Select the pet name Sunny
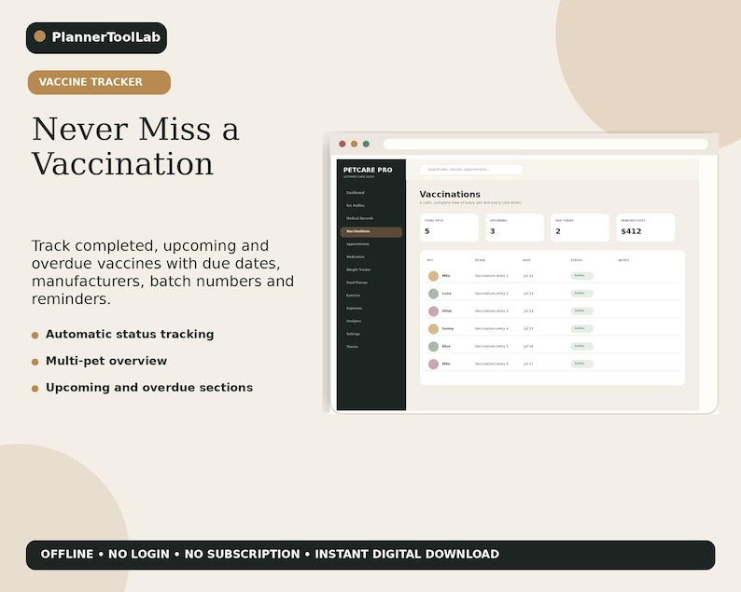This screenshot has width=741, height=592. (x=448, y=328)
